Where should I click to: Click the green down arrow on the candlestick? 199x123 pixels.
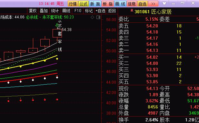click(x=57, y=26)
